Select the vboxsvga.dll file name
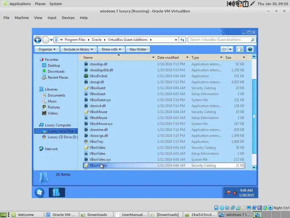The height and width of the screenshot is (218, 290). click(x=99, y=136)
